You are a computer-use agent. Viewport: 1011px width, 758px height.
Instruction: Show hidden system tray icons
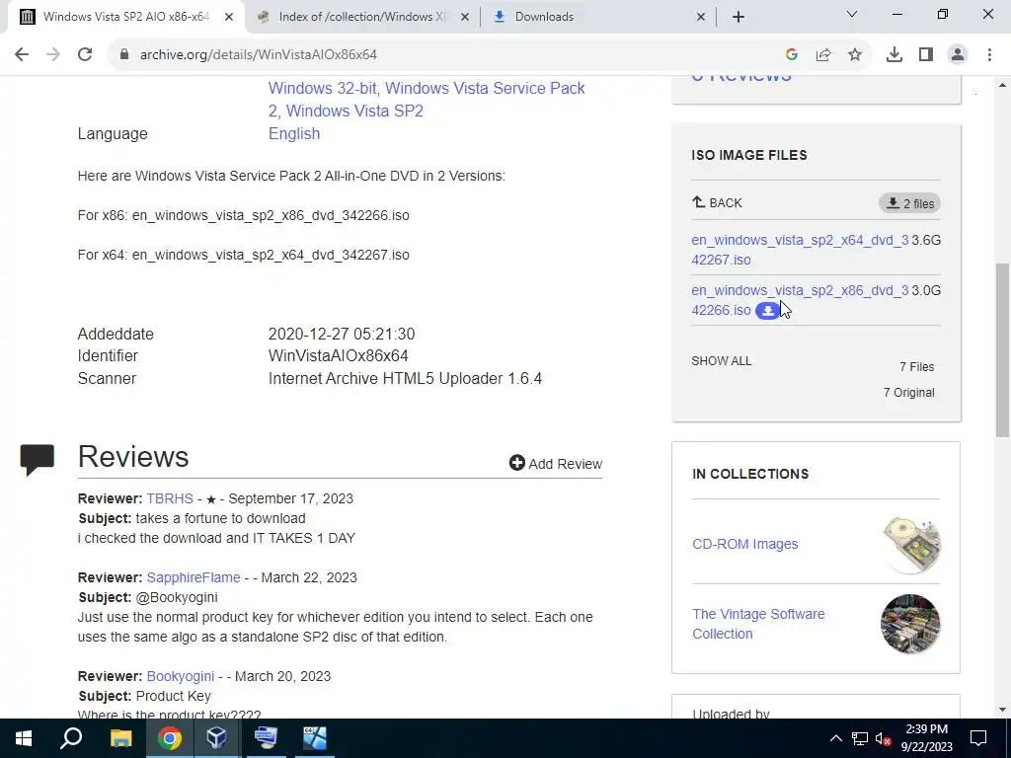click(x=835, y=738)
